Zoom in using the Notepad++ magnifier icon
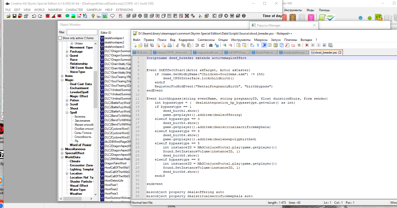The image size is (397, 208). [x=225, y=45]
